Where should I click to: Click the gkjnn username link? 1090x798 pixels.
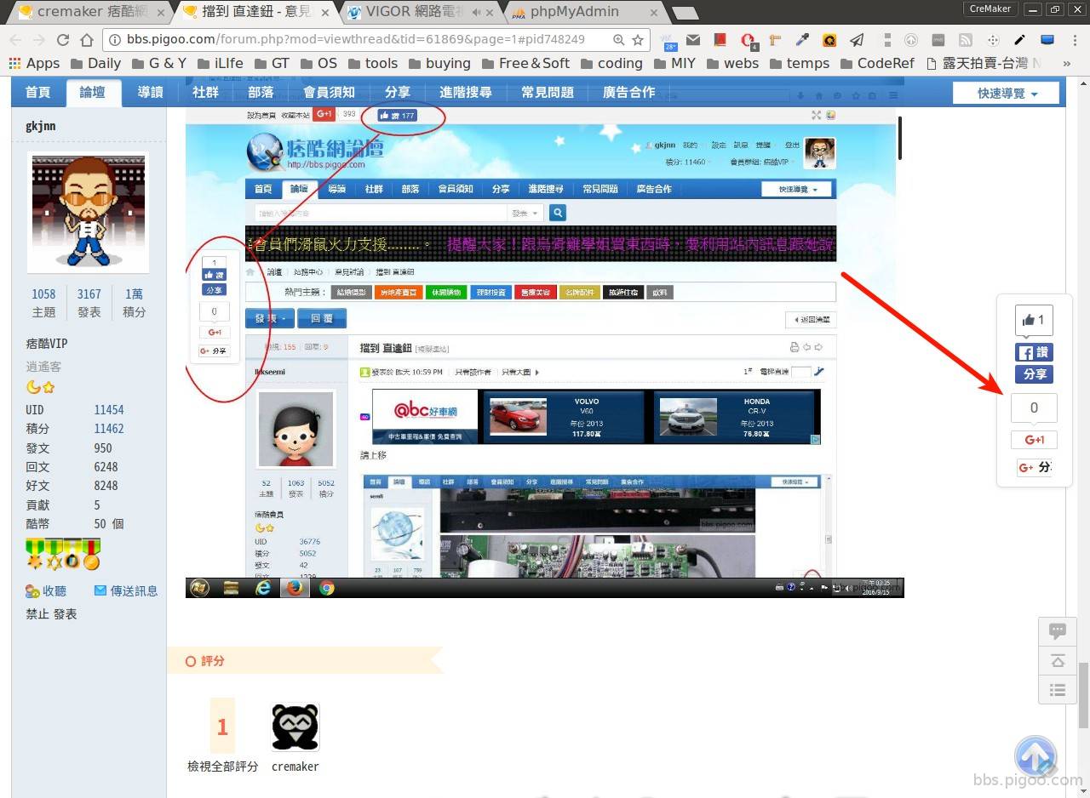[41, 126]
